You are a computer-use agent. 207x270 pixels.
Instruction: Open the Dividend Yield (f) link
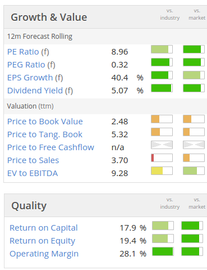click(x=40, y=91)
